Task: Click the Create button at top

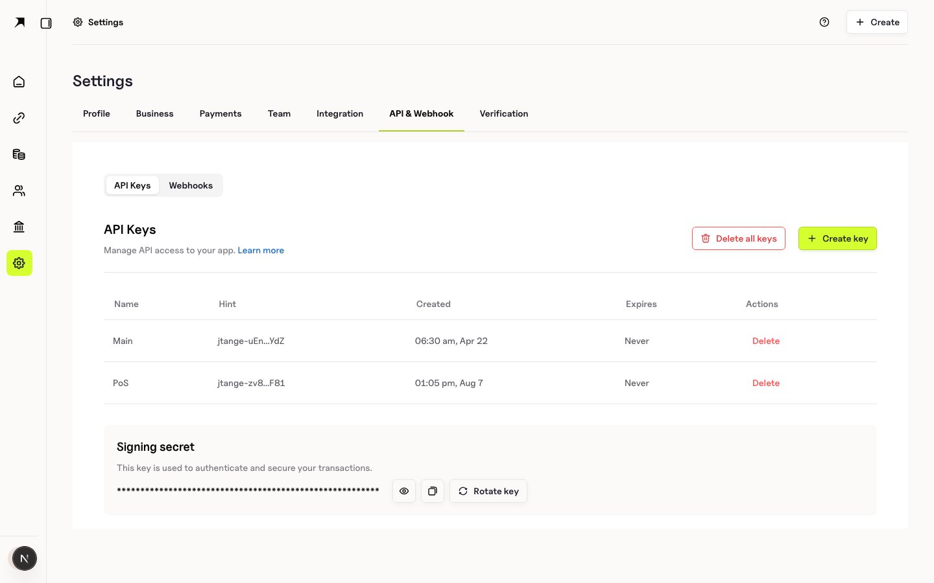Action: pos(877,22)
